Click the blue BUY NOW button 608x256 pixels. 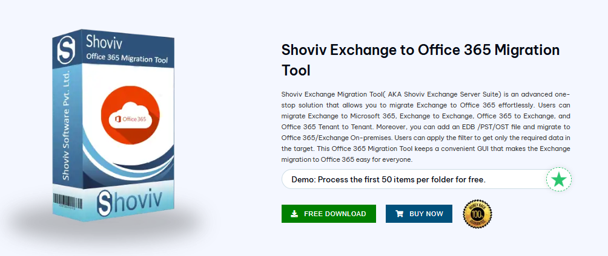(419, 214)
